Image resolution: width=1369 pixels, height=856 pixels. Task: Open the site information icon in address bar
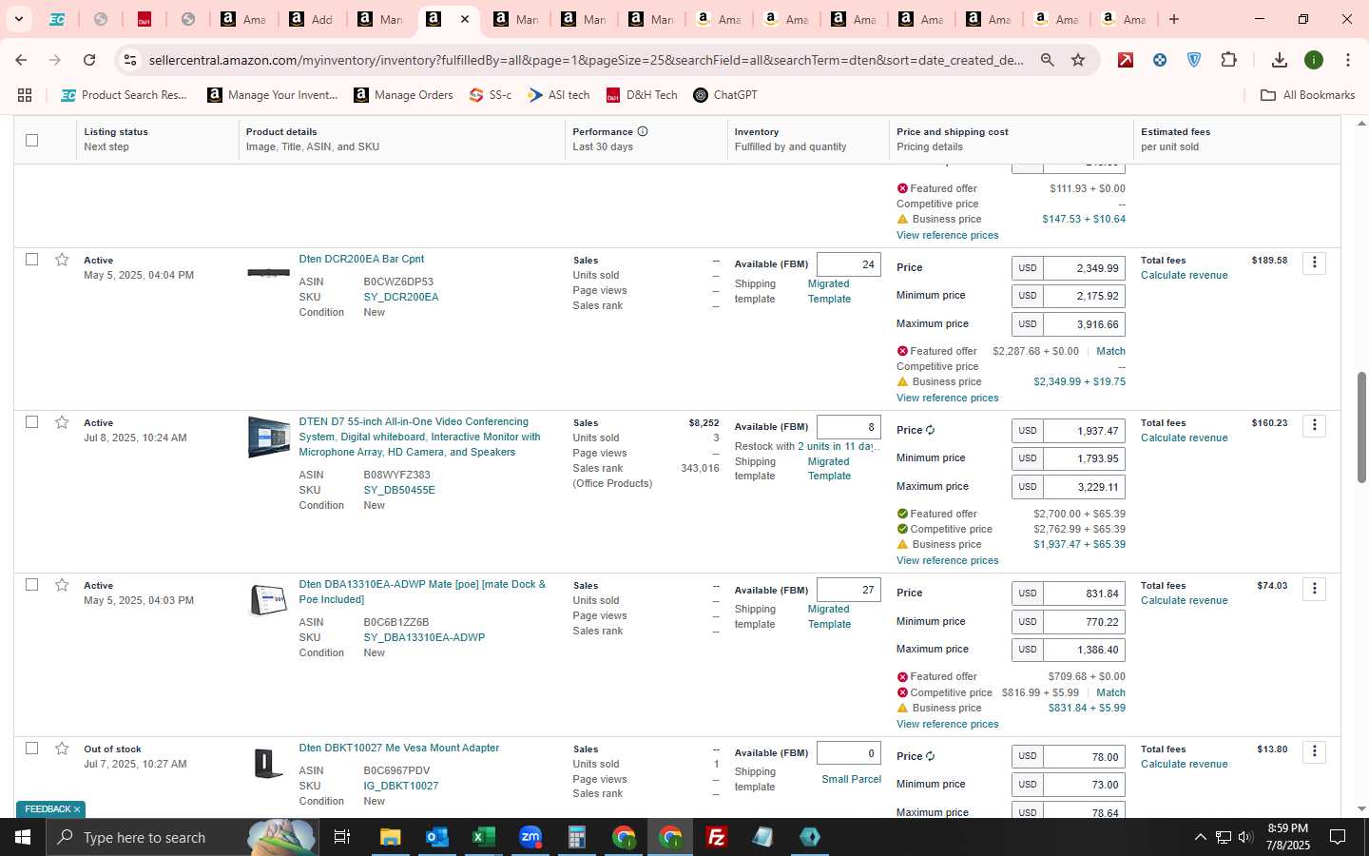[130, 60]
